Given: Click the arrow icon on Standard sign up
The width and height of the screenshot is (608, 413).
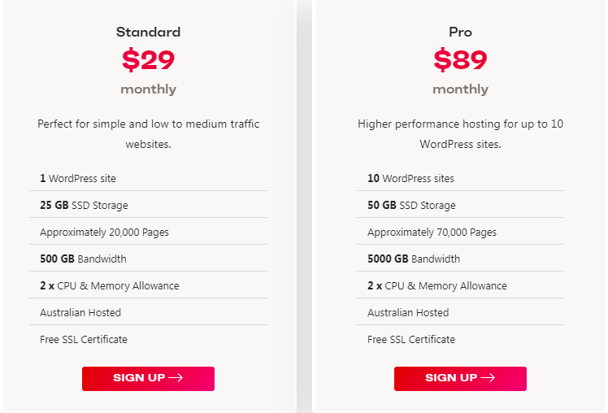Looking at the screenshot, I should [176, 378].
